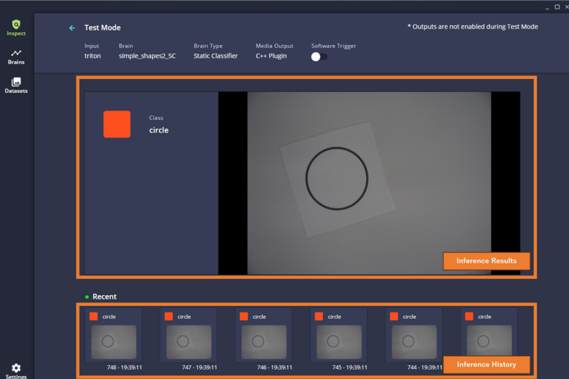The width and height of the screenshot is (569, 379).
Task: Click the main camera image of the circle
Action: tap(369, 183)
